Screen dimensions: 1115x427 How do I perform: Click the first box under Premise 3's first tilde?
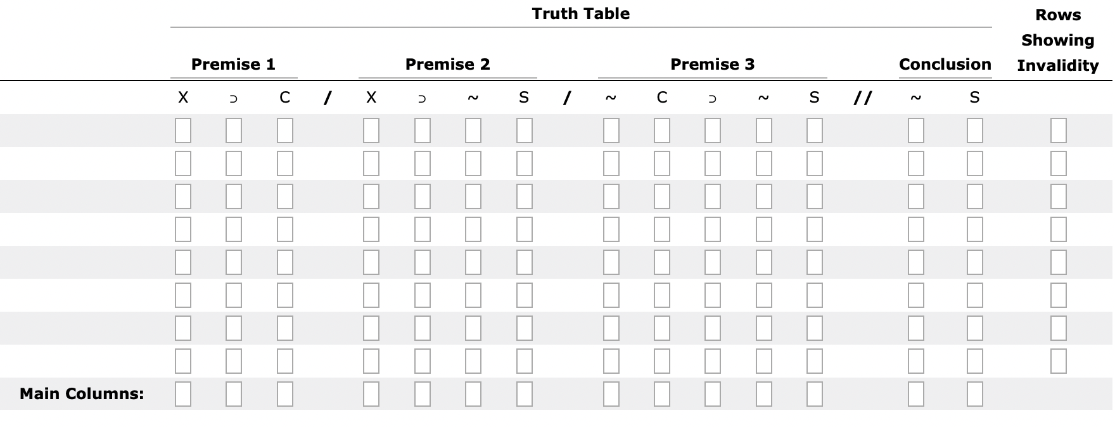point(610,131)
